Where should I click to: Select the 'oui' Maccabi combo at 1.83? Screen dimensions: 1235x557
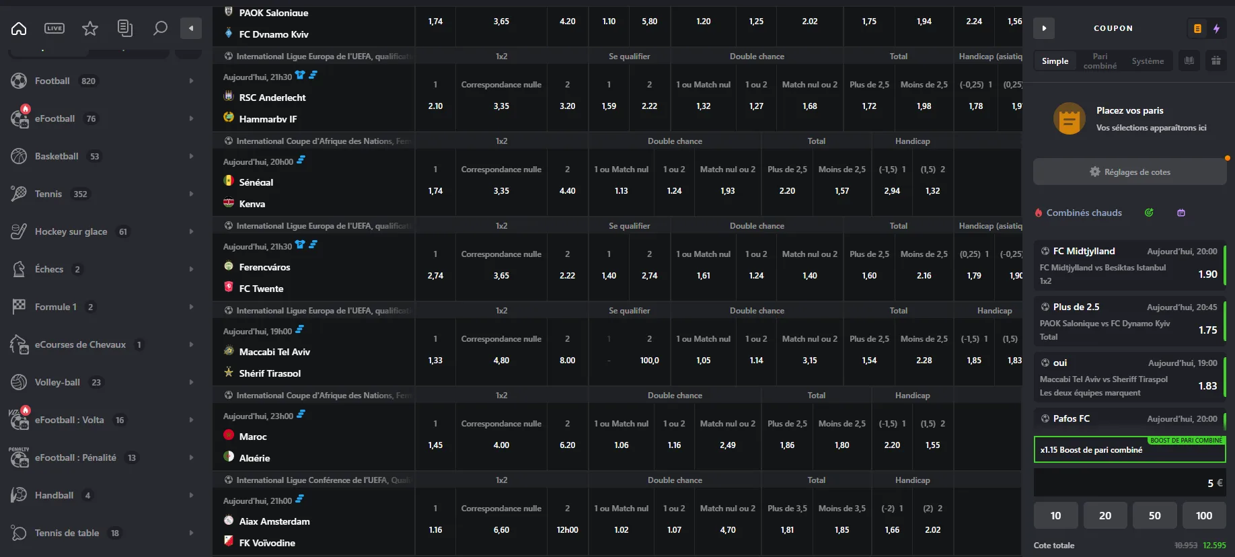(1130, 377)
